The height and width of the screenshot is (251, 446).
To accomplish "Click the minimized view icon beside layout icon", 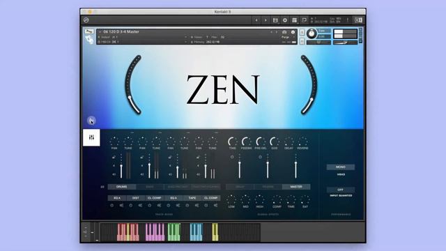I will 304,20.
